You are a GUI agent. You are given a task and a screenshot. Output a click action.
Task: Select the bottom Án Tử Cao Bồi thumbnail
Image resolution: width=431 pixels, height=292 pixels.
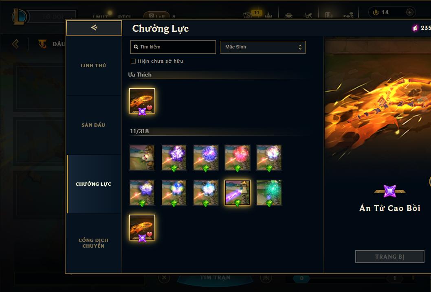[142, 228]
